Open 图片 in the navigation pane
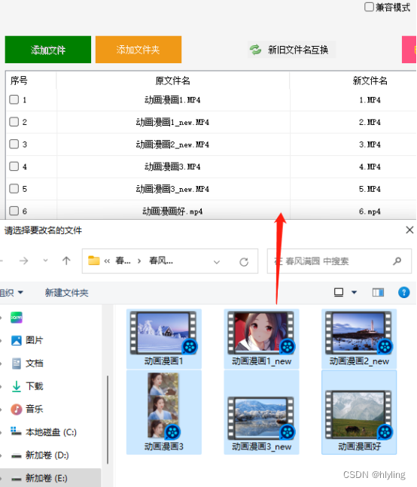The width and height of the screenshot is (417, 487). click(26, 340)
